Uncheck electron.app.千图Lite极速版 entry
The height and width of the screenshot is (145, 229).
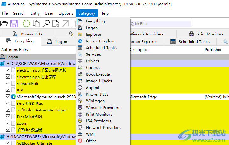coord(8,70)
